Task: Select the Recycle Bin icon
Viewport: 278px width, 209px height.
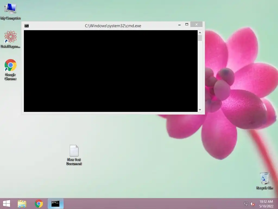Action: click(264, 181)
